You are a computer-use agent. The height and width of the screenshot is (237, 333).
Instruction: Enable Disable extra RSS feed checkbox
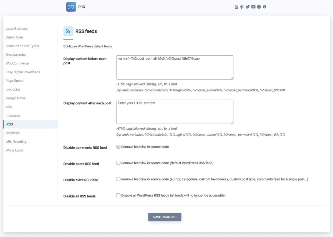tap(118, 179)
